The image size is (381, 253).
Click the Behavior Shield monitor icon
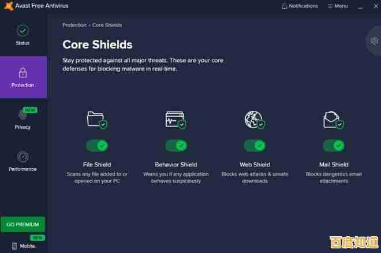(x=175, y=120)
